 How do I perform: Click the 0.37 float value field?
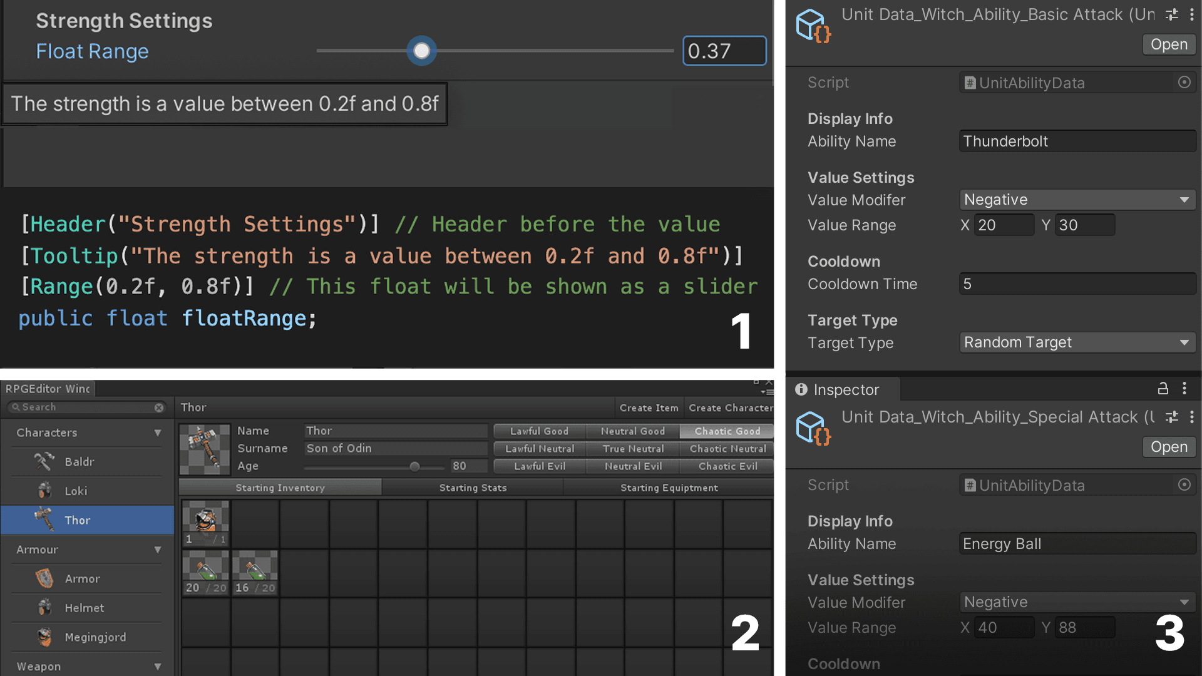point(724,51)
